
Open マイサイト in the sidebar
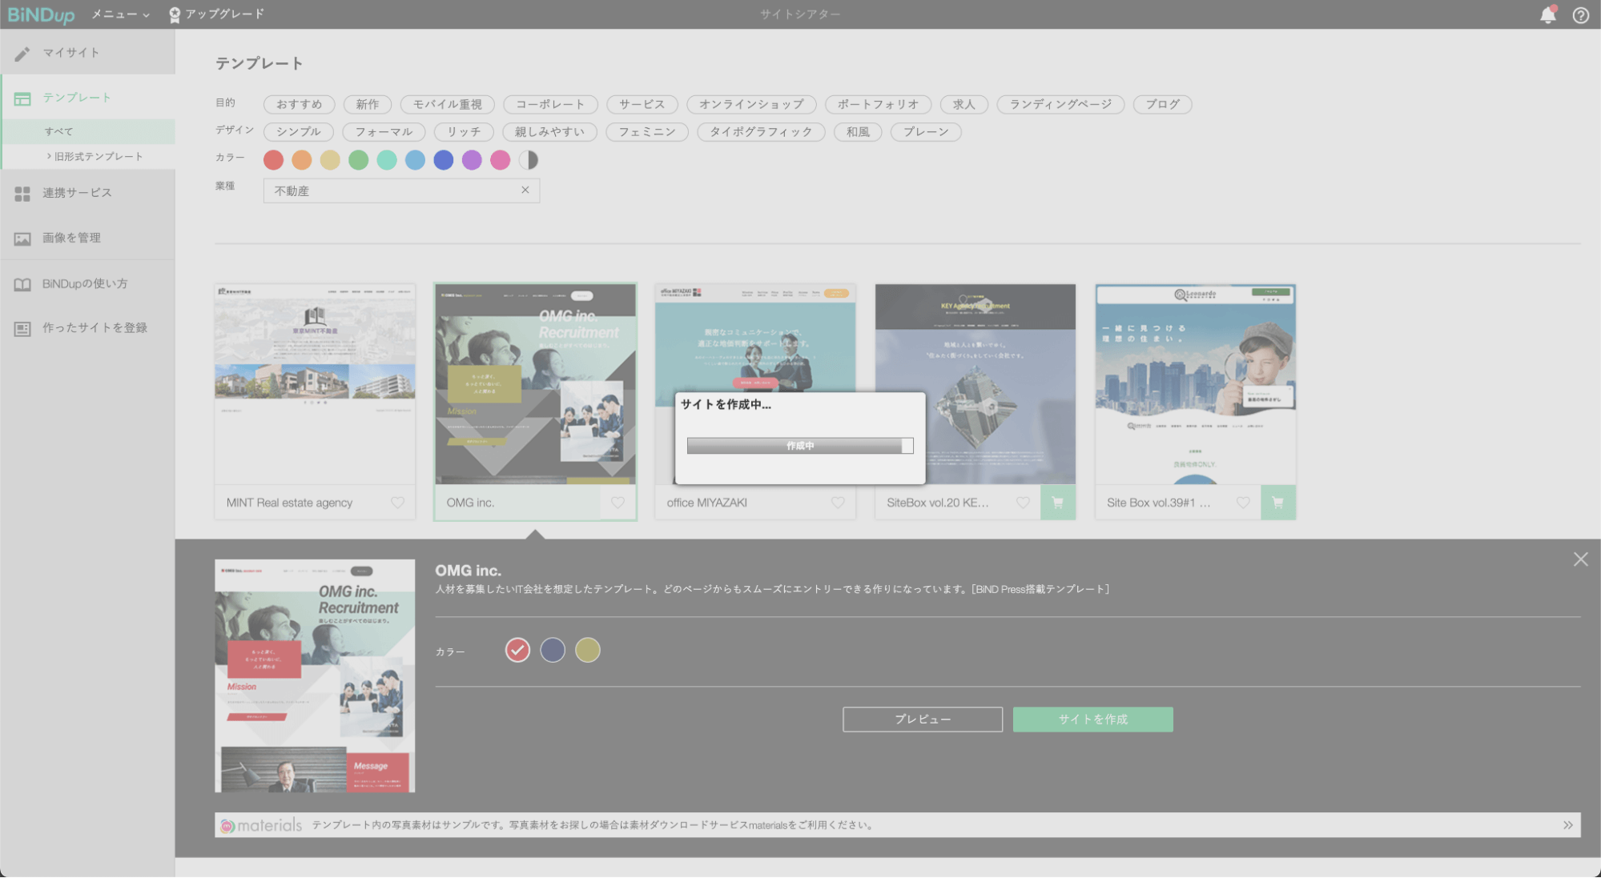(x=70, y=53)
